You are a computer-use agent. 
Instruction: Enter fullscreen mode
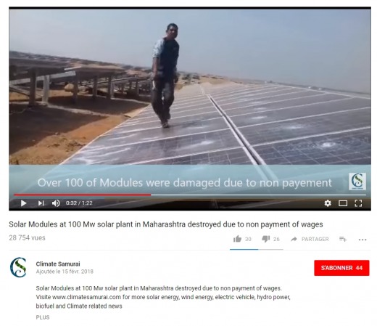point(358,203)
